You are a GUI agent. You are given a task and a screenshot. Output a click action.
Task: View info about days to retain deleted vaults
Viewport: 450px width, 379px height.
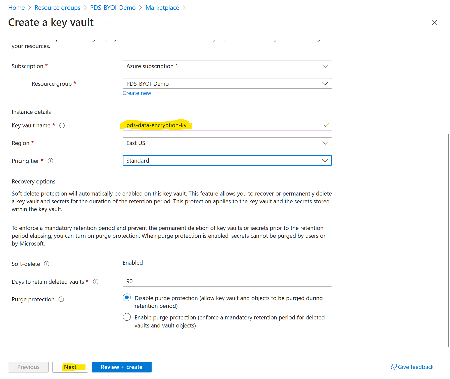96,281
